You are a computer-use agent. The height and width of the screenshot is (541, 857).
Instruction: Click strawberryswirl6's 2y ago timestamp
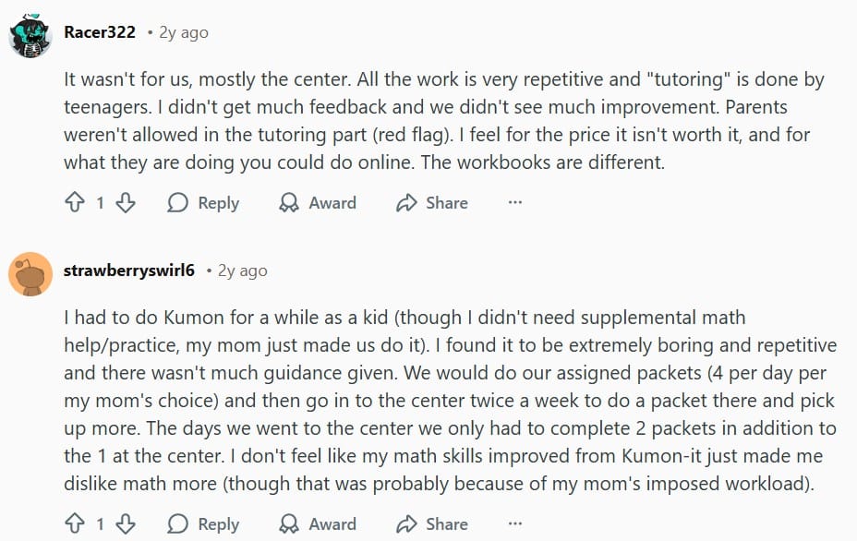coord(242,270)
